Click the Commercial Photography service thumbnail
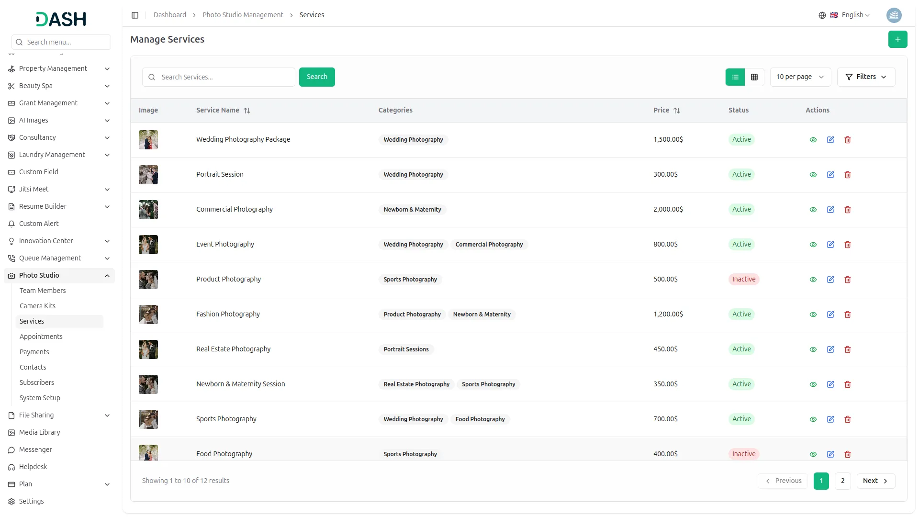Image resolution: width=919 pixels, height=517 pixels. click(x=148, y=210)
